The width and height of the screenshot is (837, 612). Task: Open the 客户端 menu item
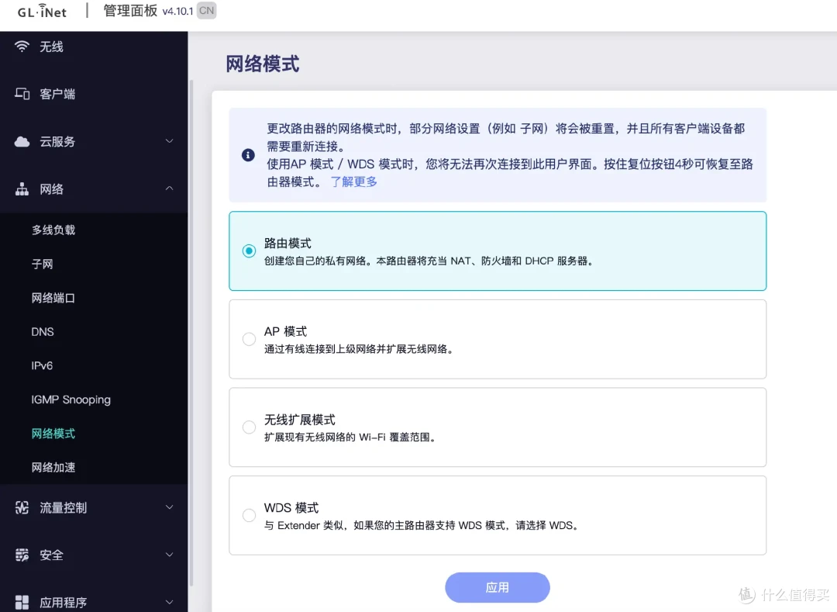94,94
